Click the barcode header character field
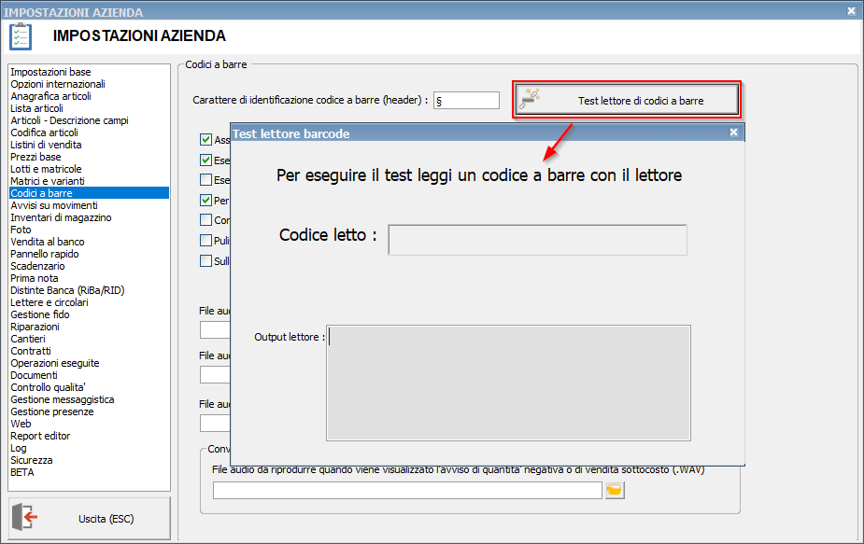This screenshot has height=544, width=864. click(466, 101)
